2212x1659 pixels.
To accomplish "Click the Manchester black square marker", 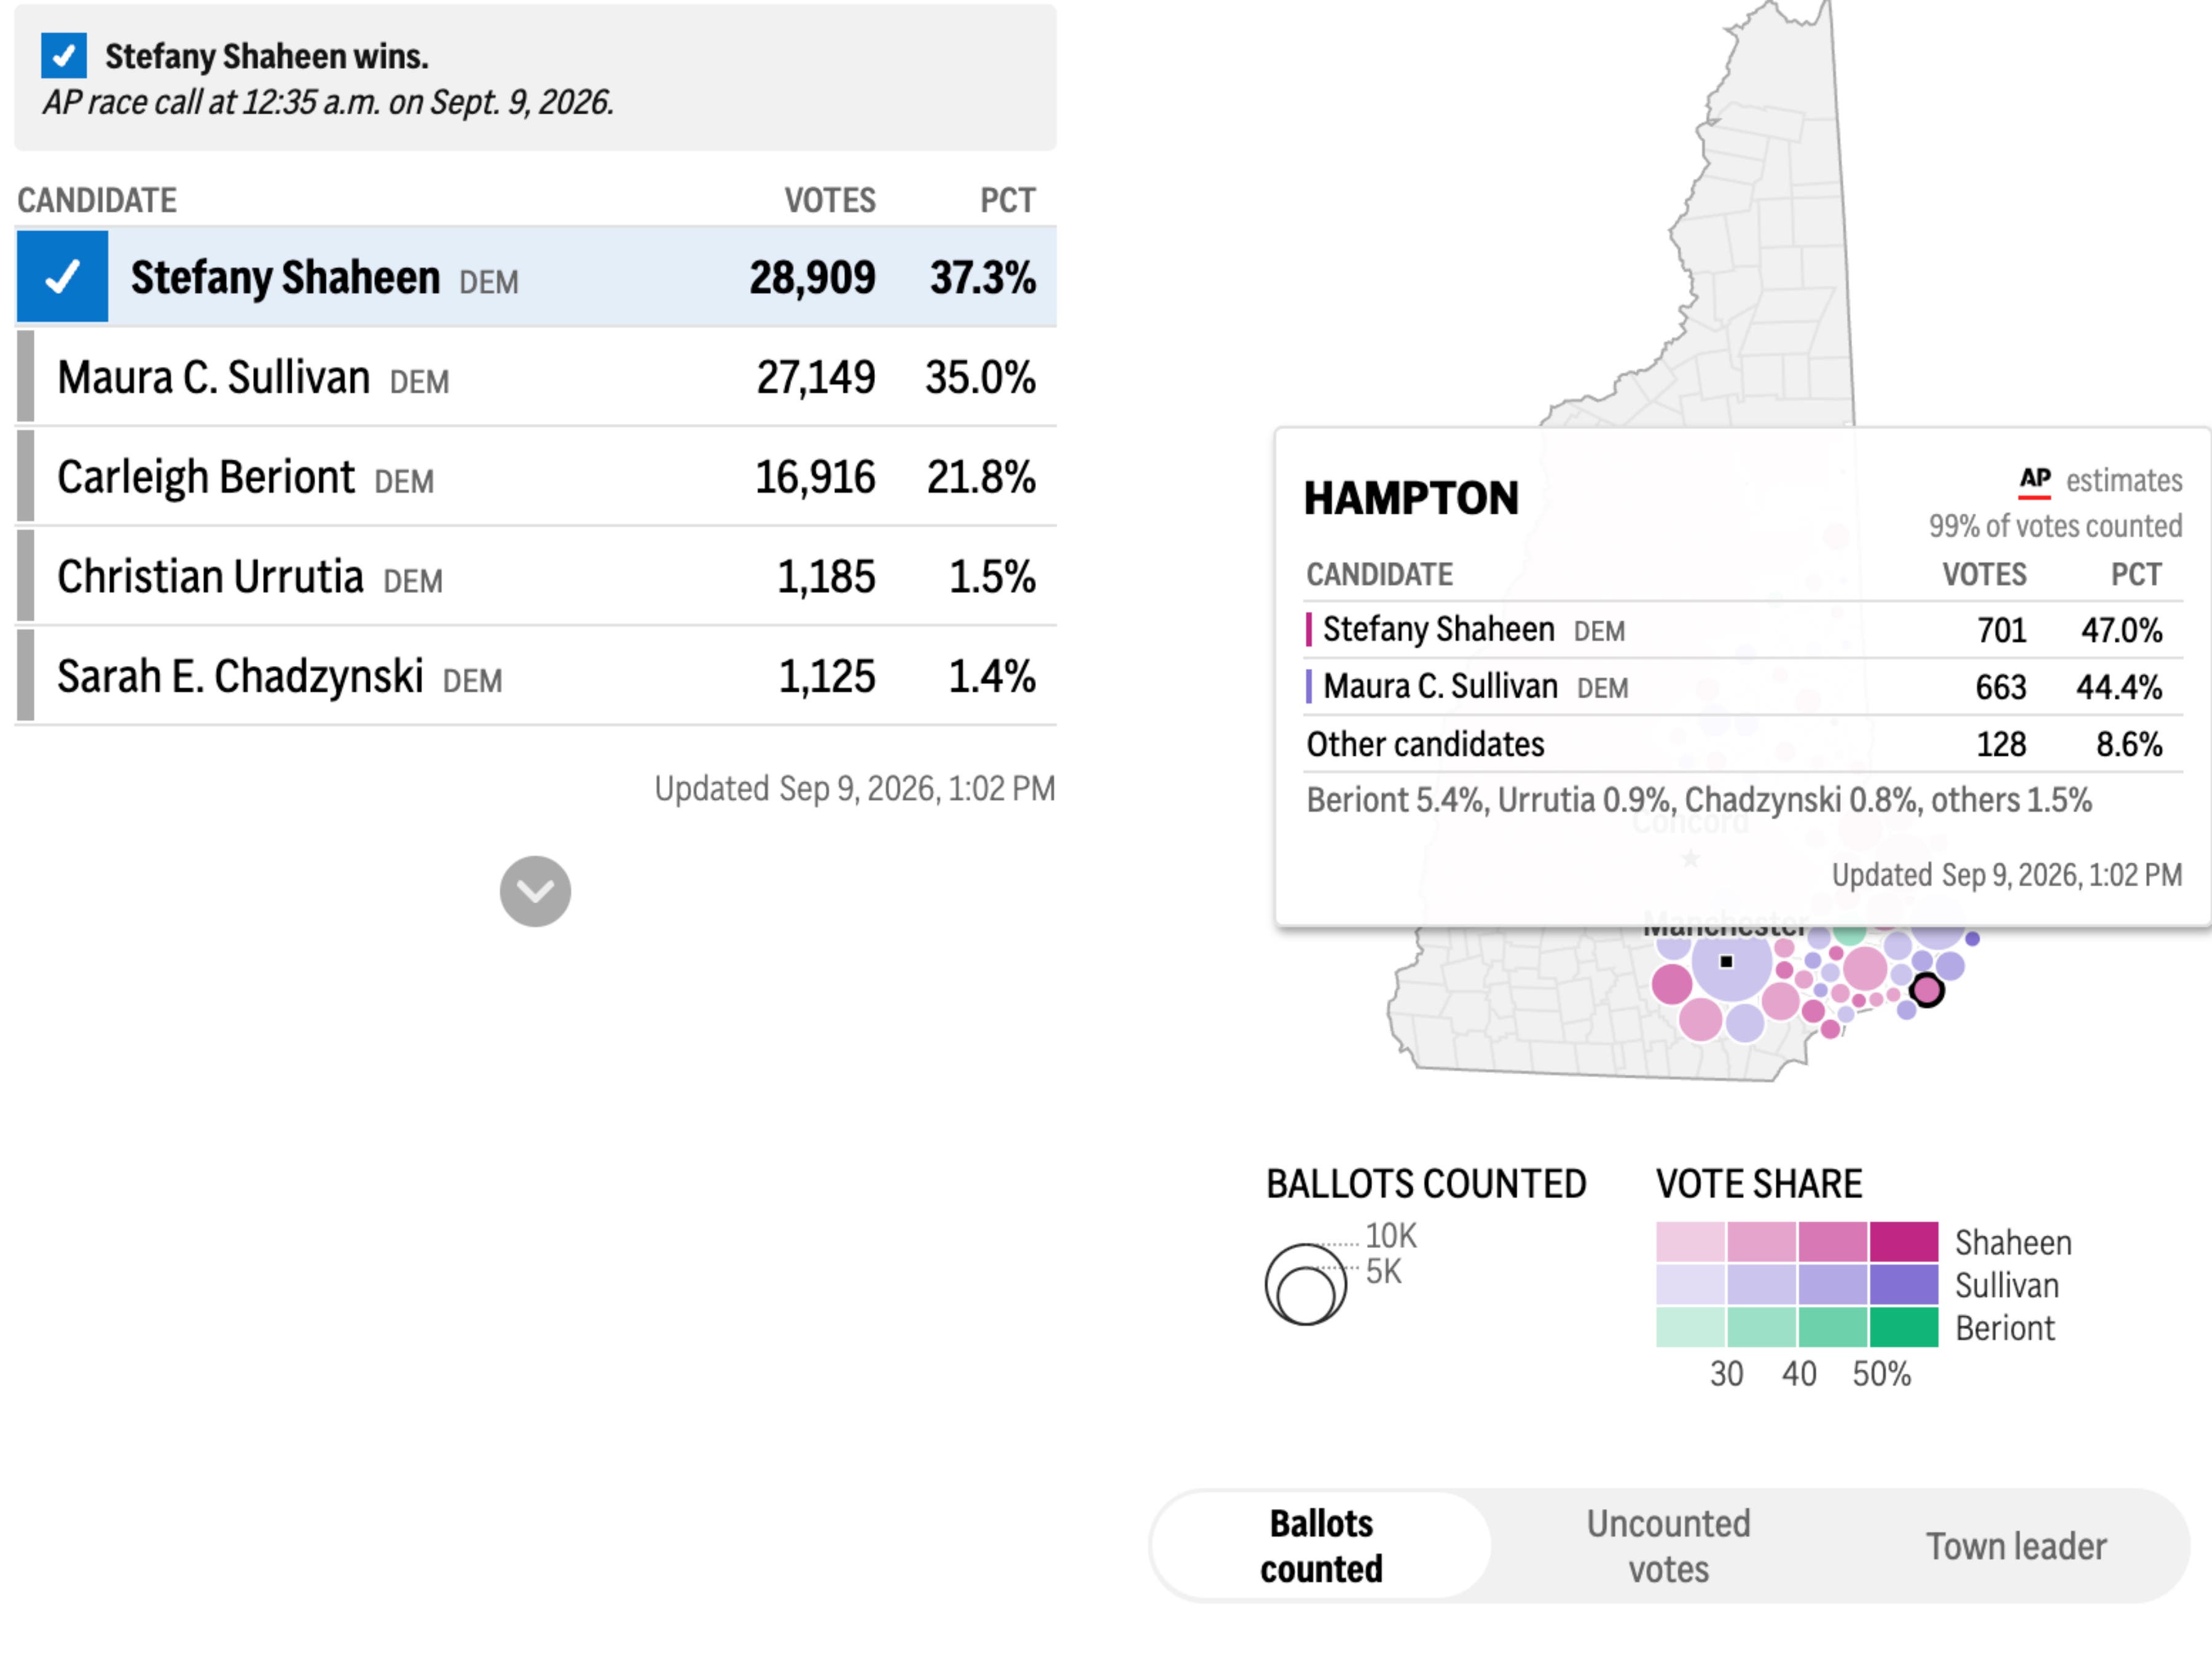I will 1726,961.
